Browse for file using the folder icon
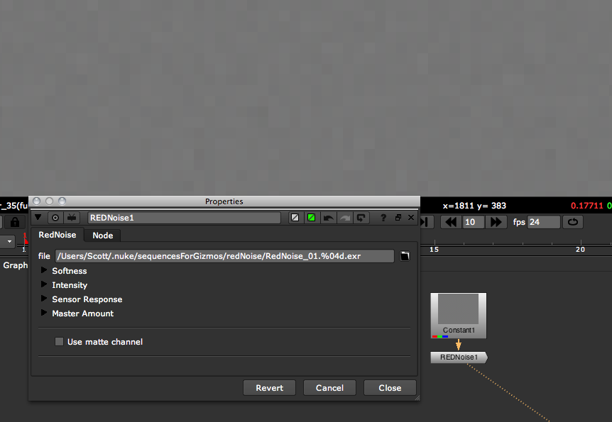 (405, 256)
